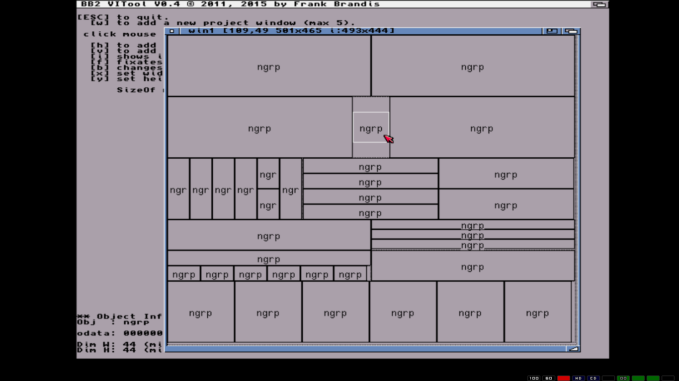Select the top-right ngrp box in first row
The height and width of the screenshot is (381, 679).
tap(472, 66)
